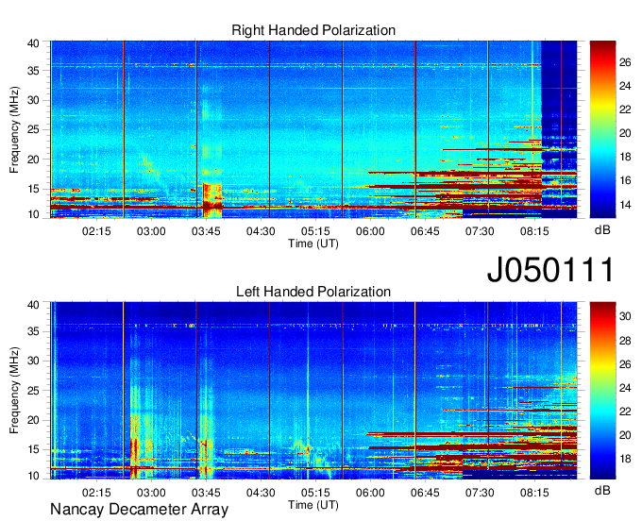Image resolution: width=642 pixels, height=521 pixels.
Task: Click the bright burst near 03:45 in the top spectrogram
Action: click(x=212, y=200)
